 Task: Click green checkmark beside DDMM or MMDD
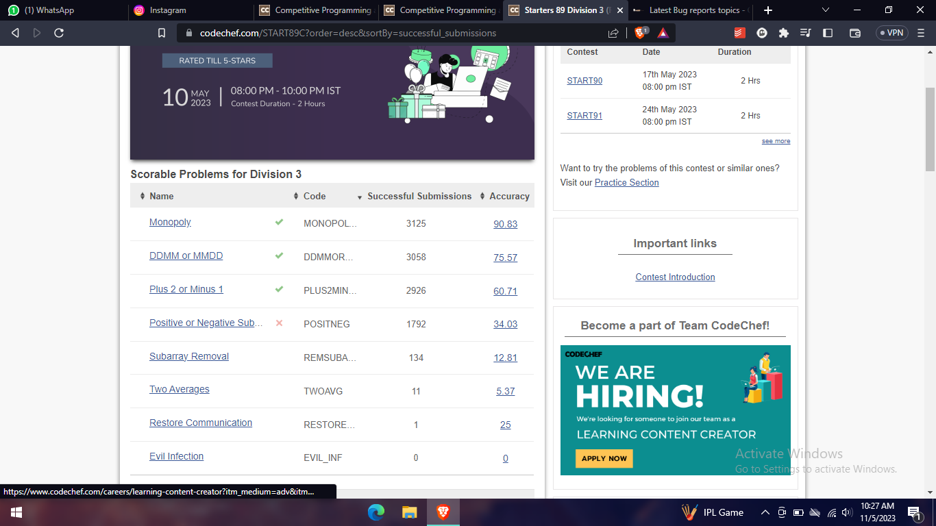pyautogui.click(x=279, y=255)
